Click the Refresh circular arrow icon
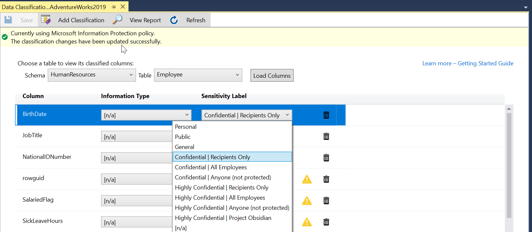532x232 pixels. click(x=174, y=20)
